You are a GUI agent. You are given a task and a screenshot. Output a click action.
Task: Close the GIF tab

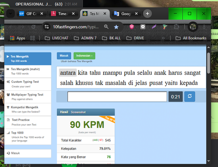click(x=41, y=13)
